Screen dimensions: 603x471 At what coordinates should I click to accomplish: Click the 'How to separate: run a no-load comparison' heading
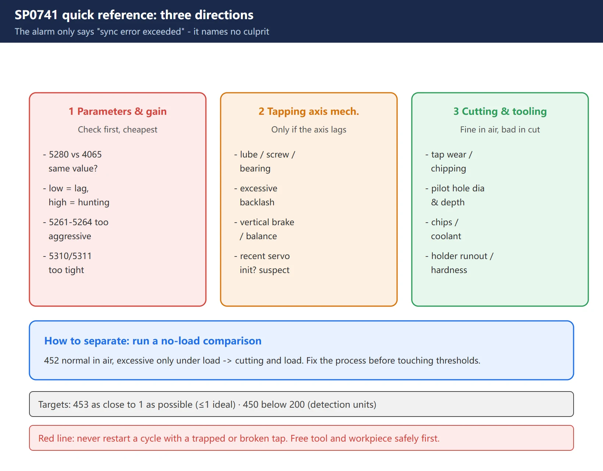tap(153, 341)
